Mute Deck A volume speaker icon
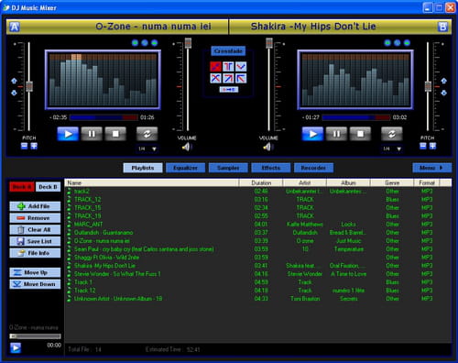Image resolution: width=458 pixels, height=363 pixels. 187,147
